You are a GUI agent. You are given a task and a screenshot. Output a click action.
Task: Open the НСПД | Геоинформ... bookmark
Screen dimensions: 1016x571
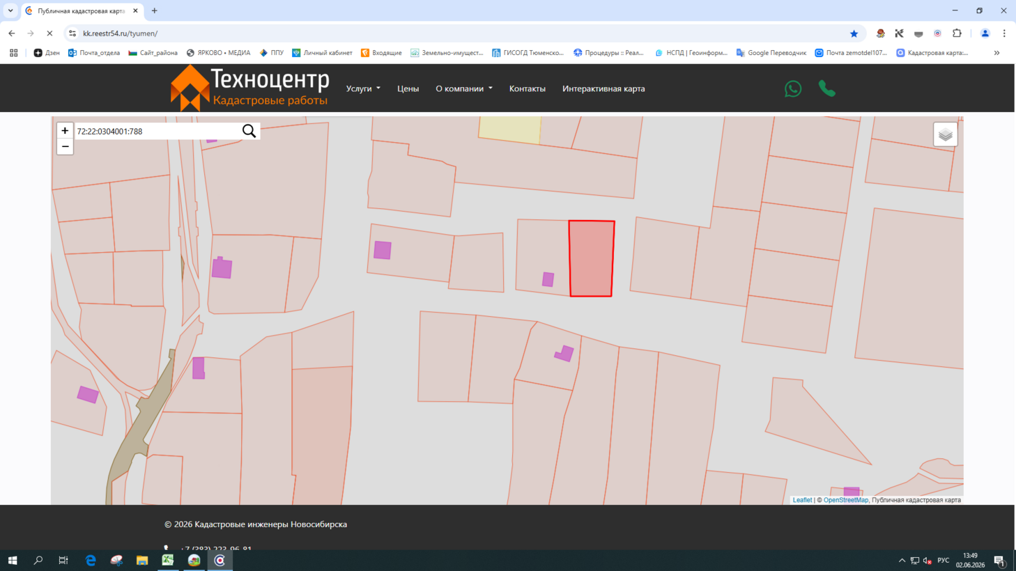pyautogui.click(x=691, y=53)
